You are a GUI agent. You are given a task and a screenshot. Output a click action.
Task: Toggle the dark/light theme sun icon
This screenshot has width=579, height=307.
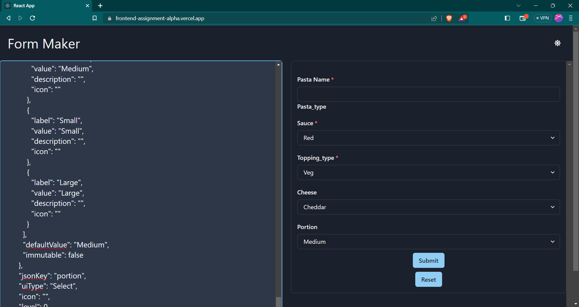(x=557, y=43)
